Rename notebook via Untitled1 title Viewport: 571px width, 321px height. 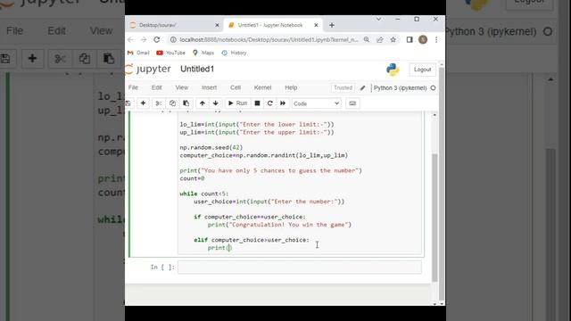[x=197, y=69]
